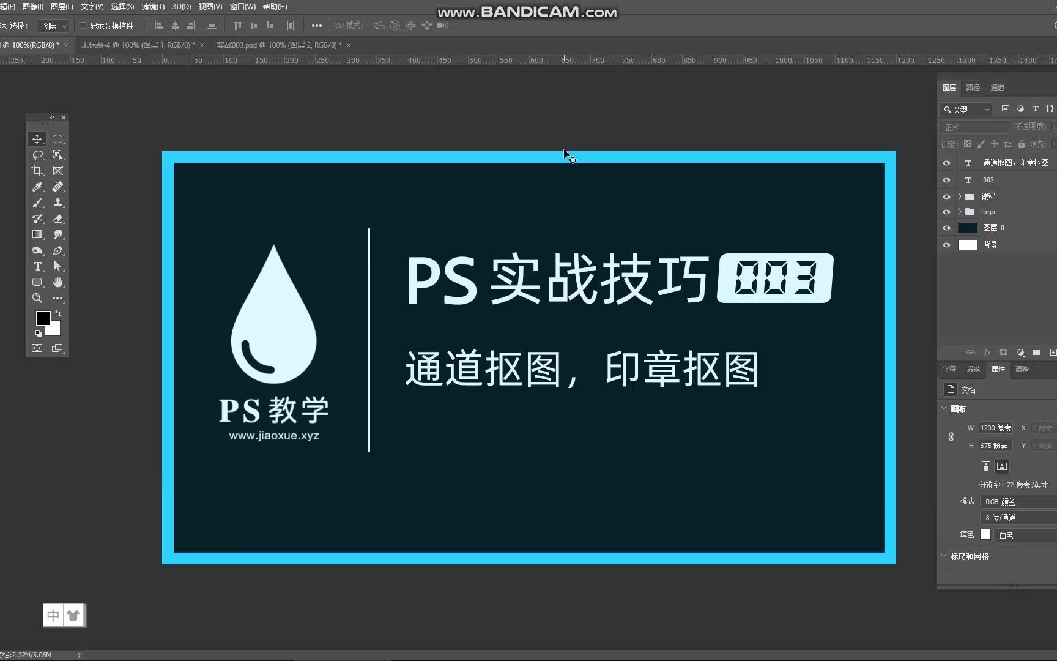
Task: Open the 图层(L) menu
Action: click(61, 7)
